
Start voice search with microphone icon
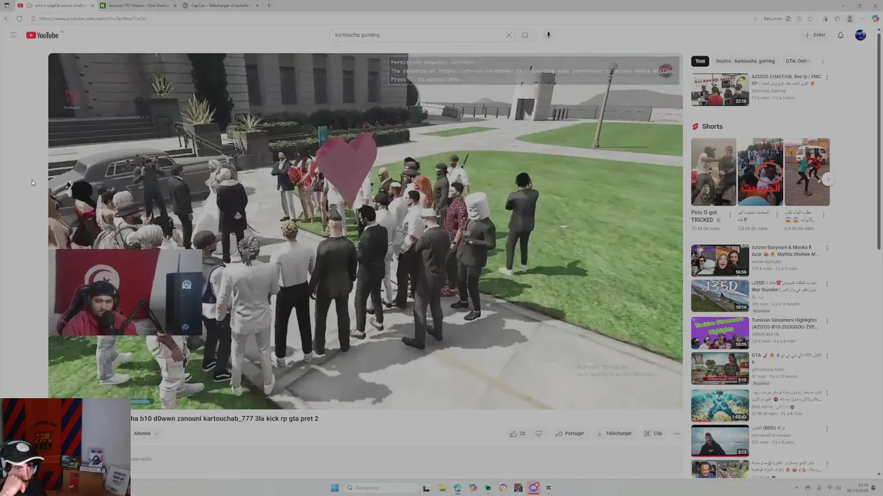click(548, 35)
